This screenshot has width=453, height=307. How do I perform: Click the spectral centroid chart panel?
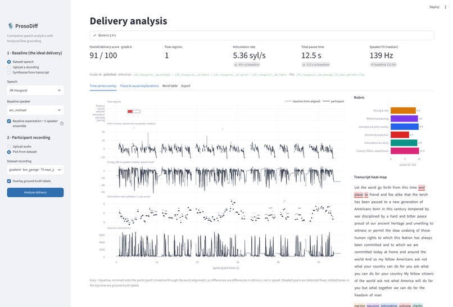point(226,243)
